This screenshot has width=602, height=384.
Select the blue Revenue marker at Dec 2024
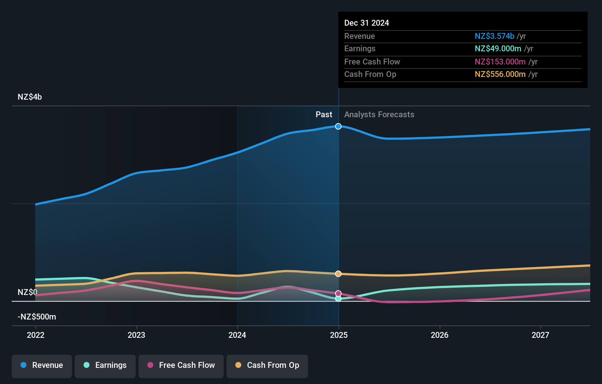(338, 126)
